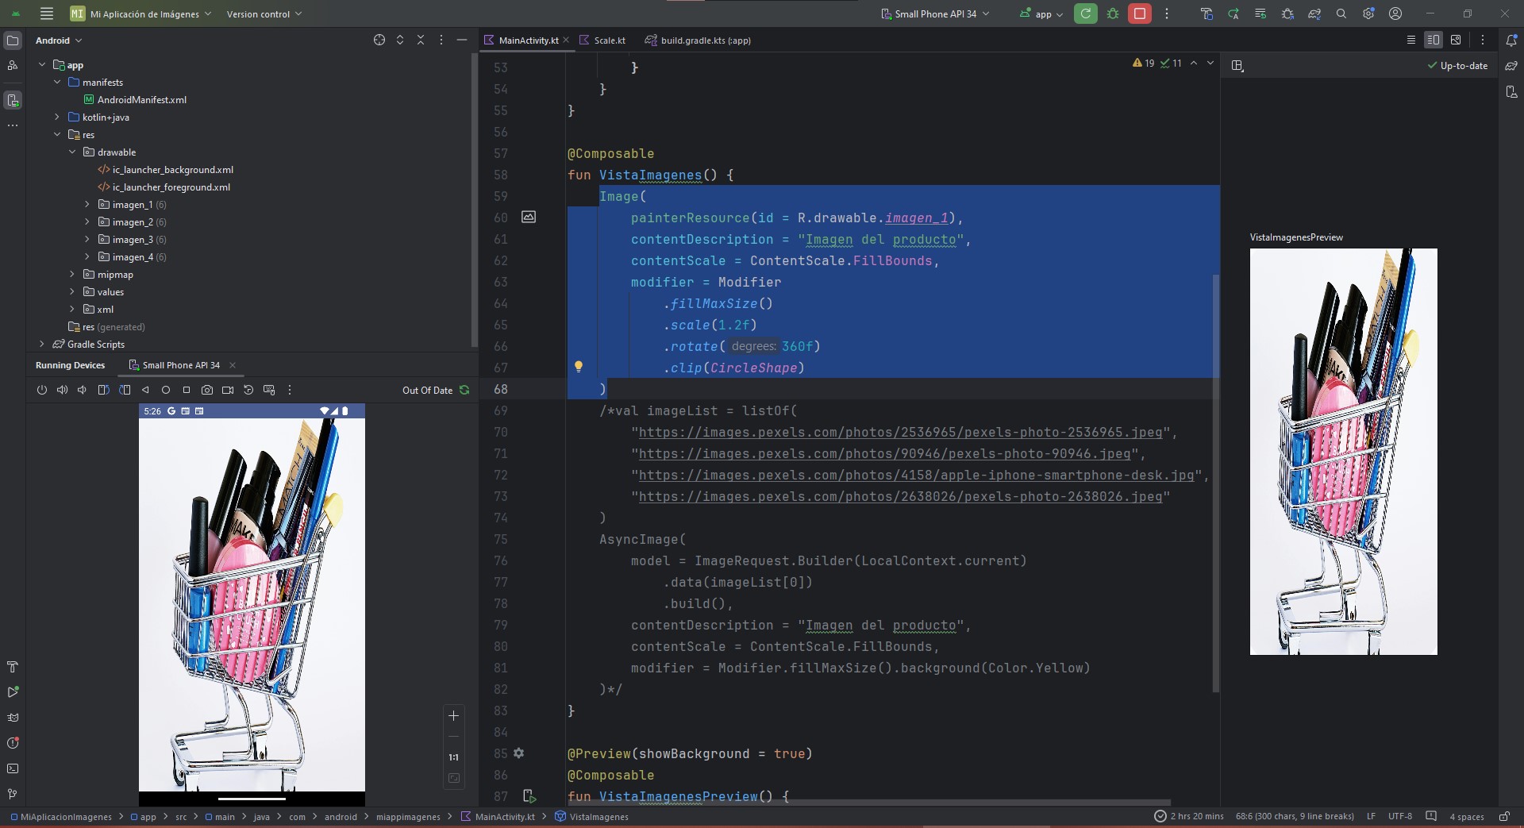Open the pexels-photo-2536965.jpeg URL link
1524x828 pixels.
[900, 433]
